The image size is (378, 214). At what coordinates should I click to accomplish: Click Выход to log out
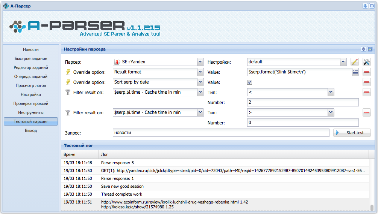(31, 130)
